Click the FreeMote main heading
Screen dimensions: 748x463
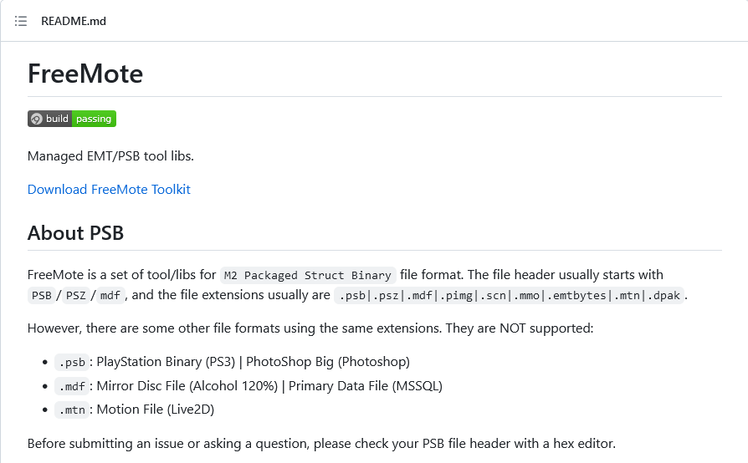point(85,74)
